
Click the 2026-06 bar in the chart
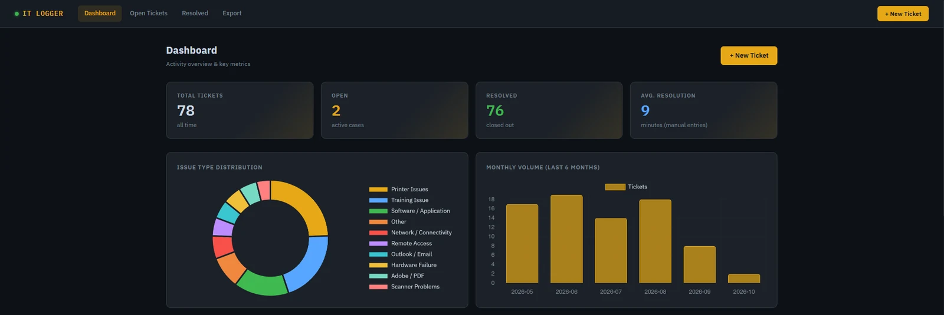coord(566,239)
